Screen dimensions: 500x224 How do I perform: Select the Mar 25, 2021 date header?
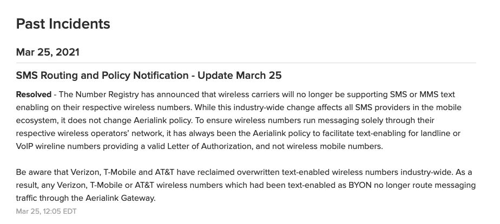click(x=48, y=52)
